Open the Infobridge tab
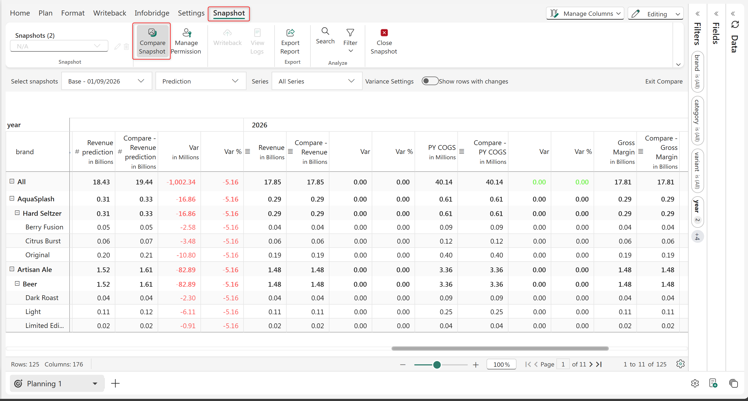This screenshot has width=748, height=401. point(152,13)
